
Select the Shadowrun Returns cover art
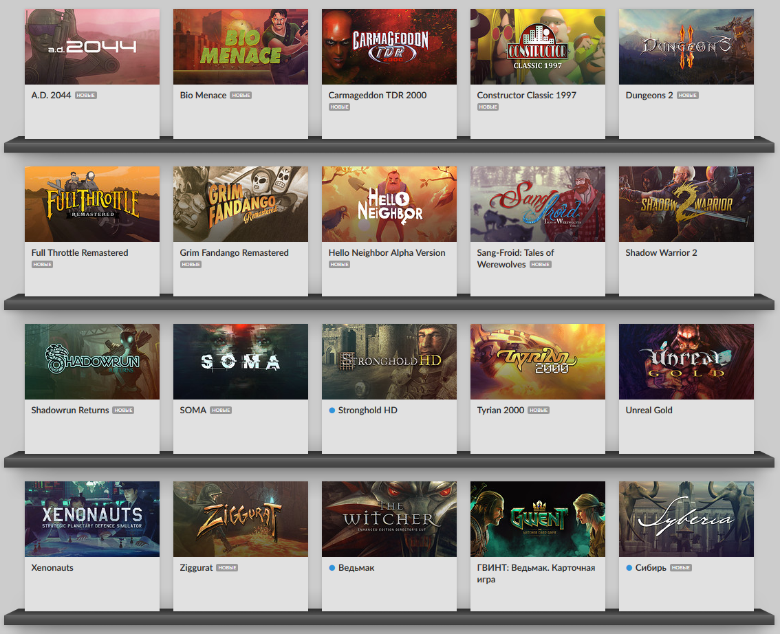pyautogui.click(x=92, y=362)
